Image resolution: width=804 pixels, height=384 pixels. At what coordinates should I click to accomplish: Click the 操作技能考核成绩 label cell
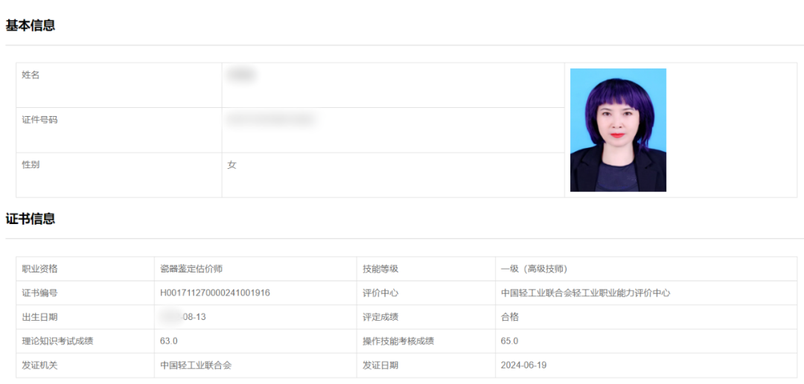point(426,341)
